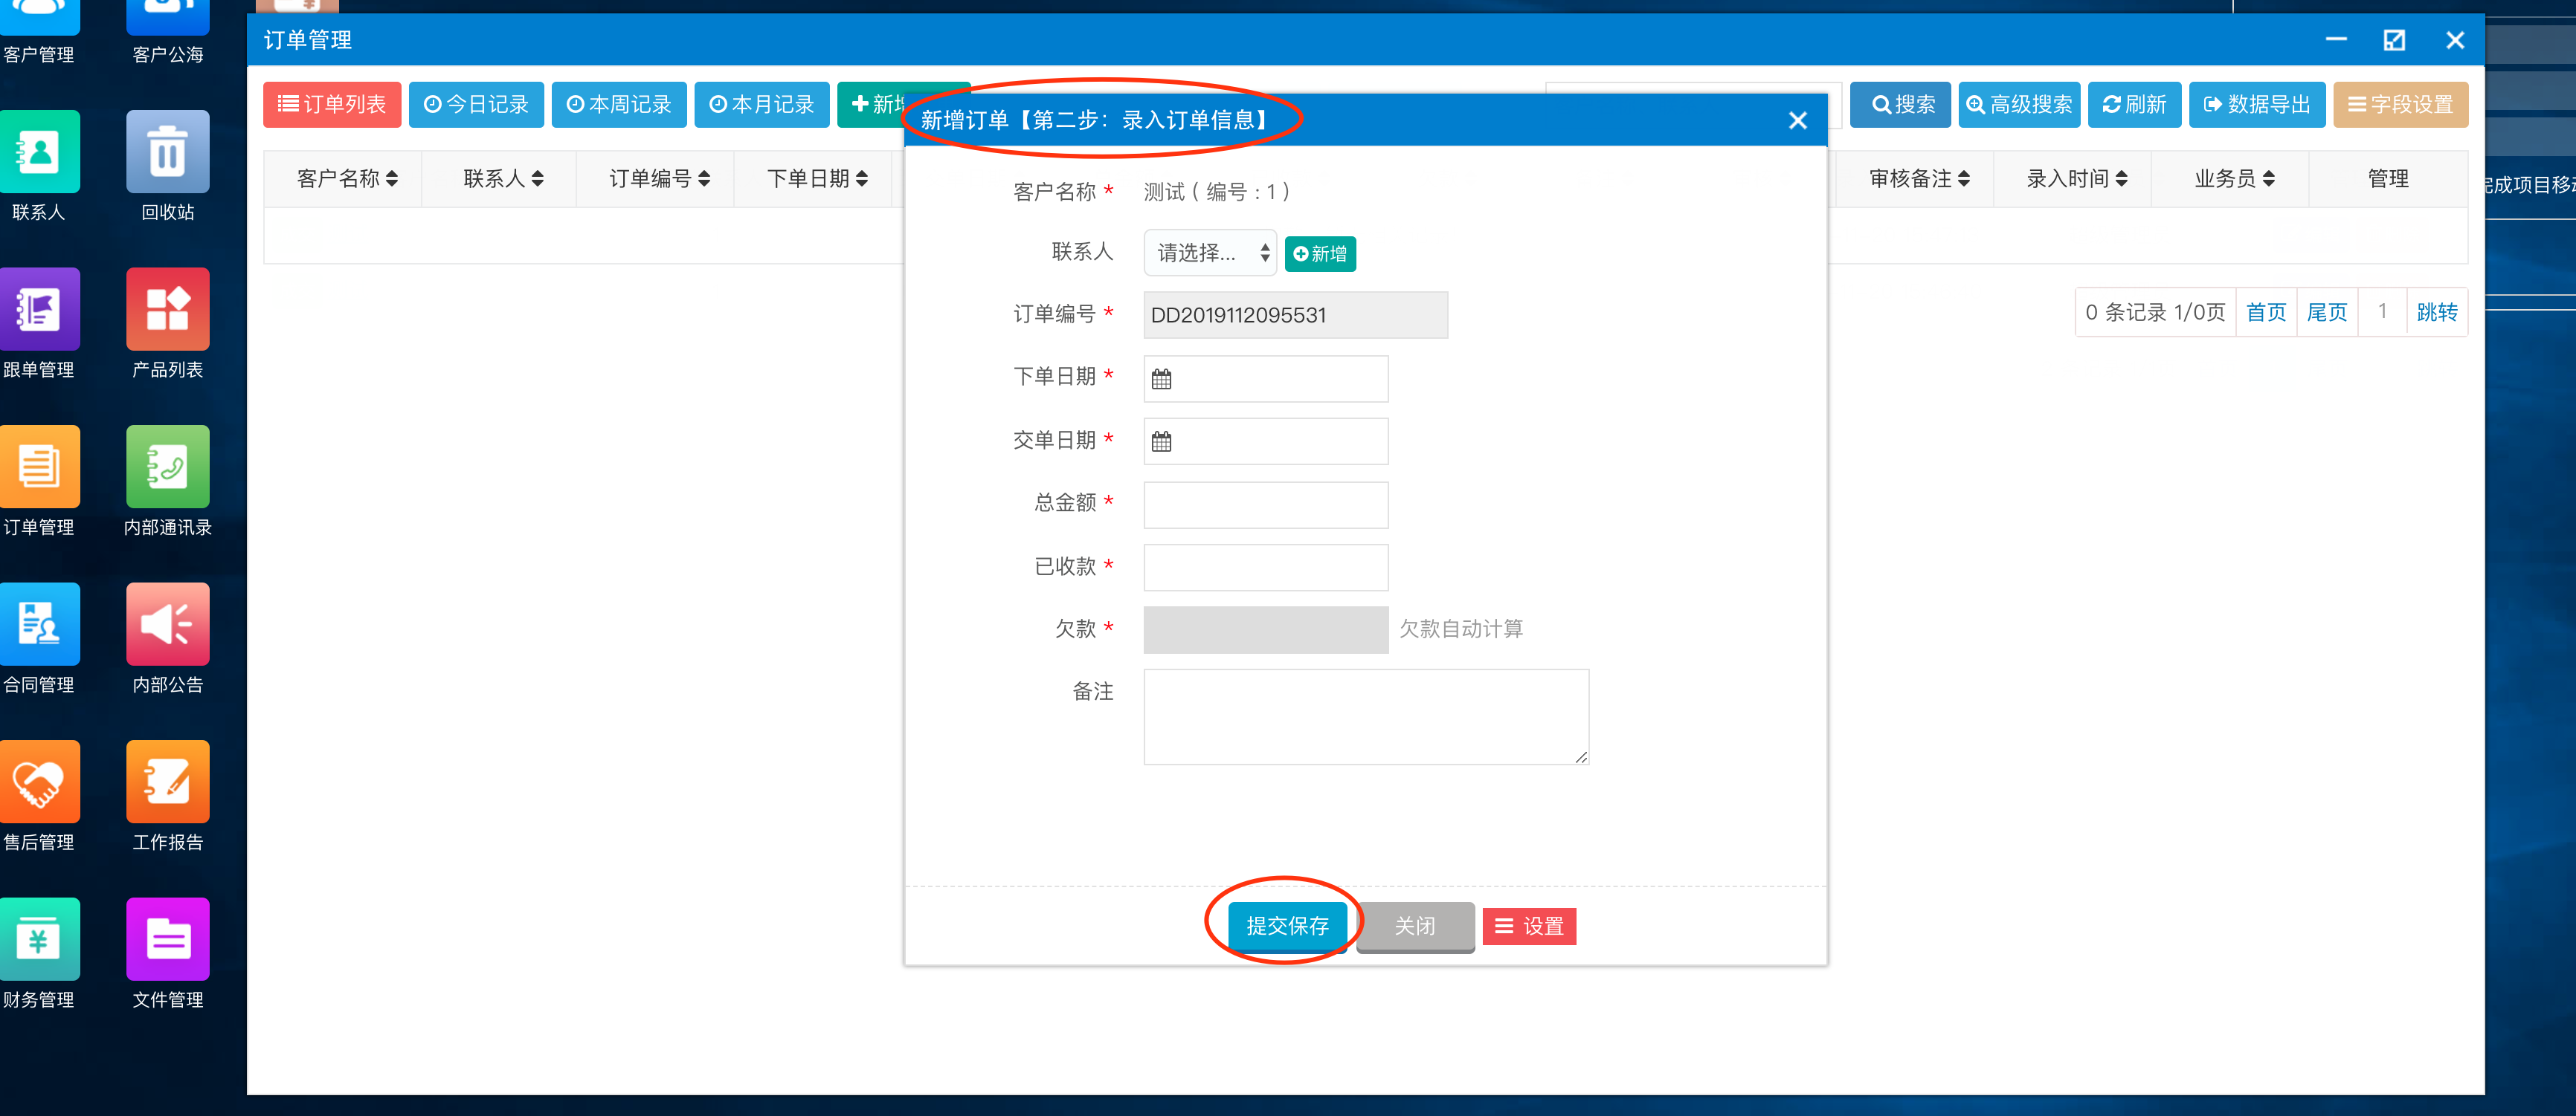Click 刷新 to refresh list
The width and height of the screenshot is (2576, 1116).
2134,105
